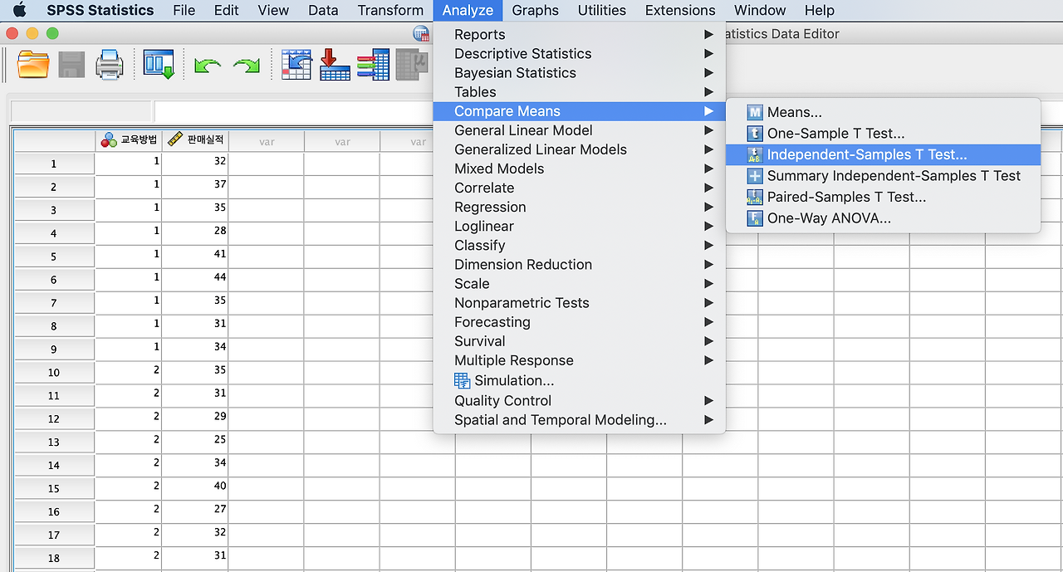Open the Graphs menu
Viewport: 1063px width, 572px height.
point(535,10)
